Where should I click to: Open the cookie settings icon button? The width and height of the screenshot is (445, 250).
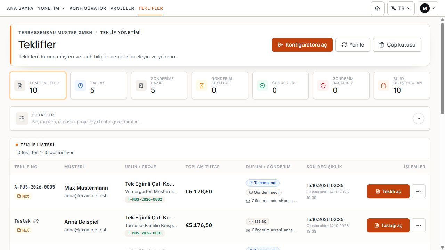(378, 8)
